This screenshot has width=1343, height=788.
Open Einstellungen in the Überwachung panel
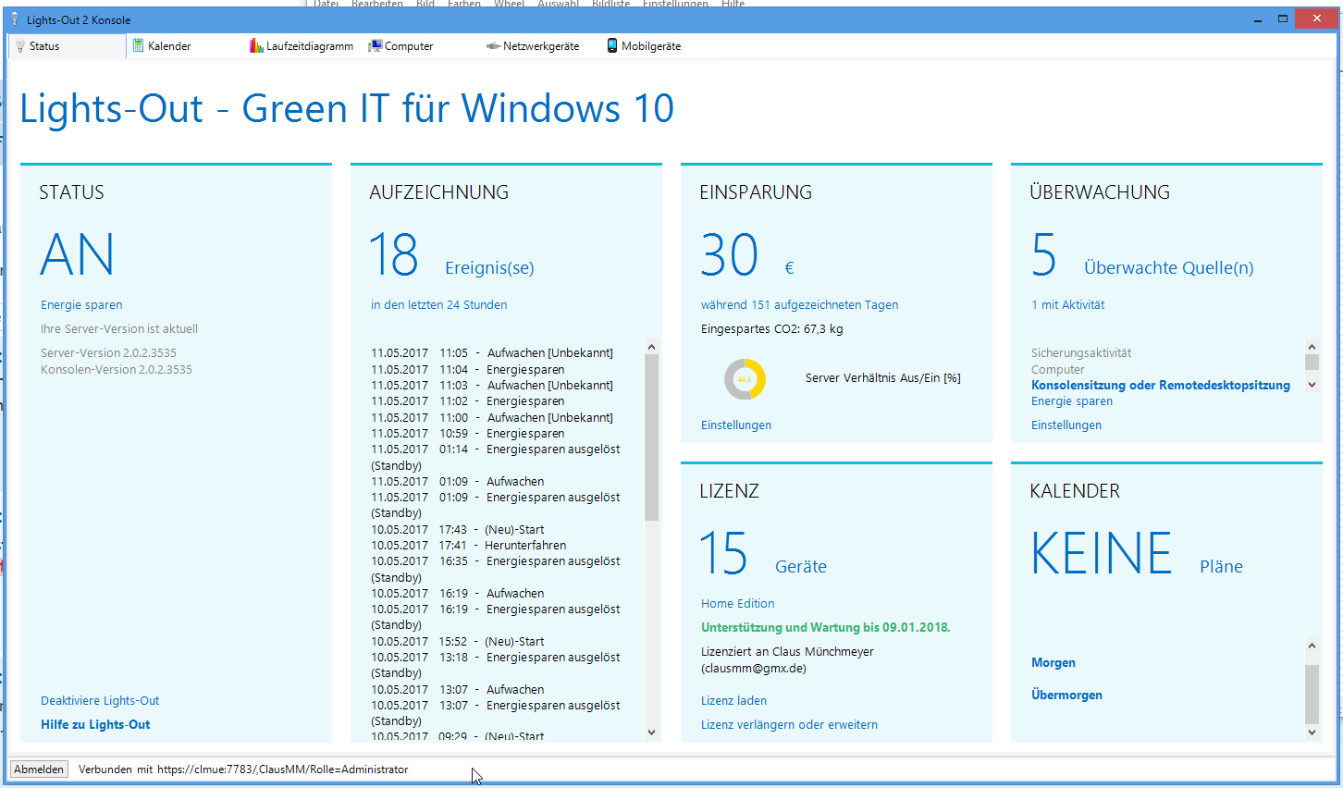[1066, 425]
